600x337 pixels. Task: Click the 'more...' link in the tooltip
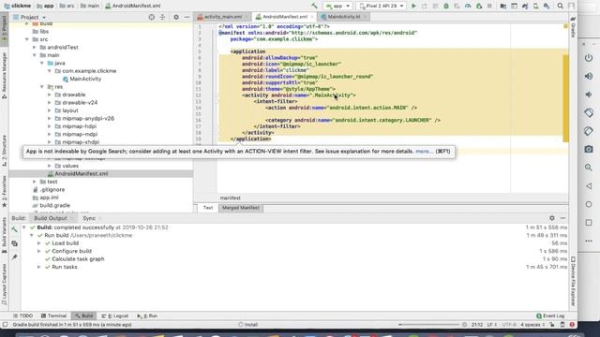tap(424, 152)
